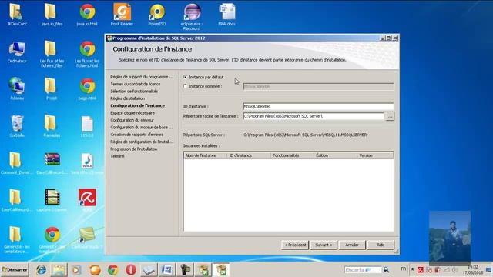Screen dimensions: 493x277
Task: Open the PowerISO desktop shortcut
Action: pos(157,15)
